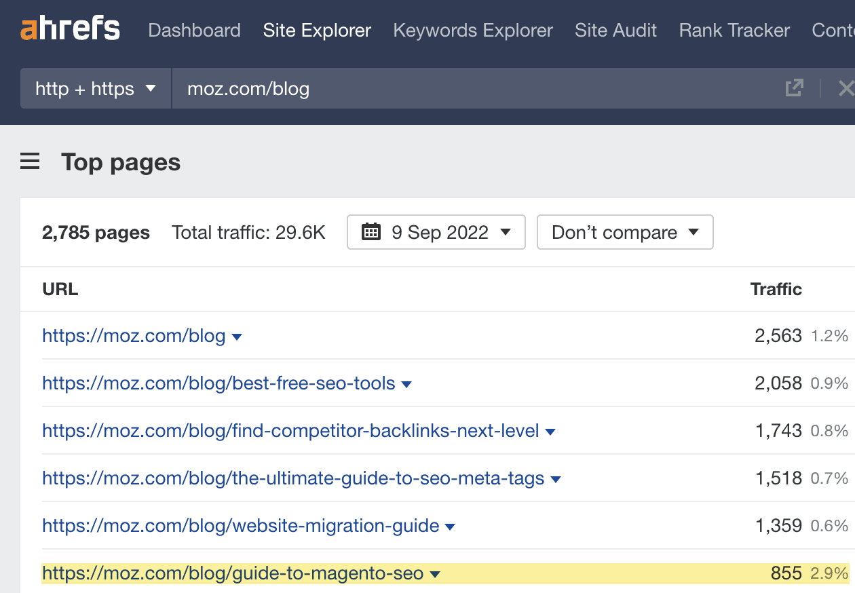Image resolution: width=855 pixels, height=593 pixels.
Task: Select Site Explorer in navigation
Action: 317,31
